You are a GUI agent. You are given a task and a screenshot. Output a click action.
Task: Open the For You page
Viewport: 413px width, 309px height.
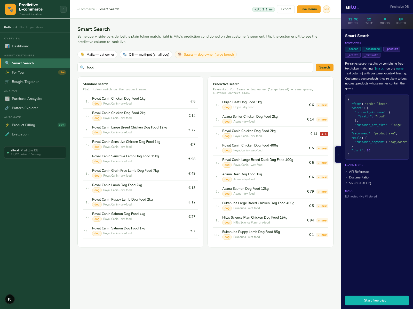[x=35, y=72]
